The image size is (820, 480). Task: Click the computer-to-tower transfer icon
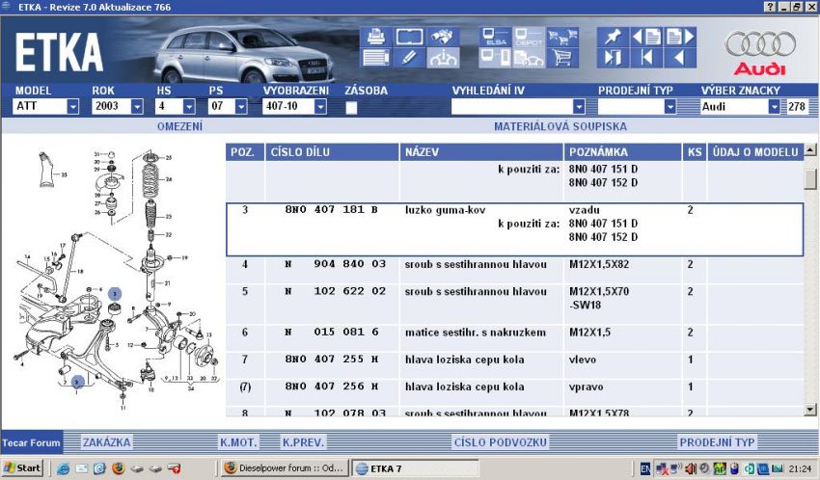click(495, 58)
